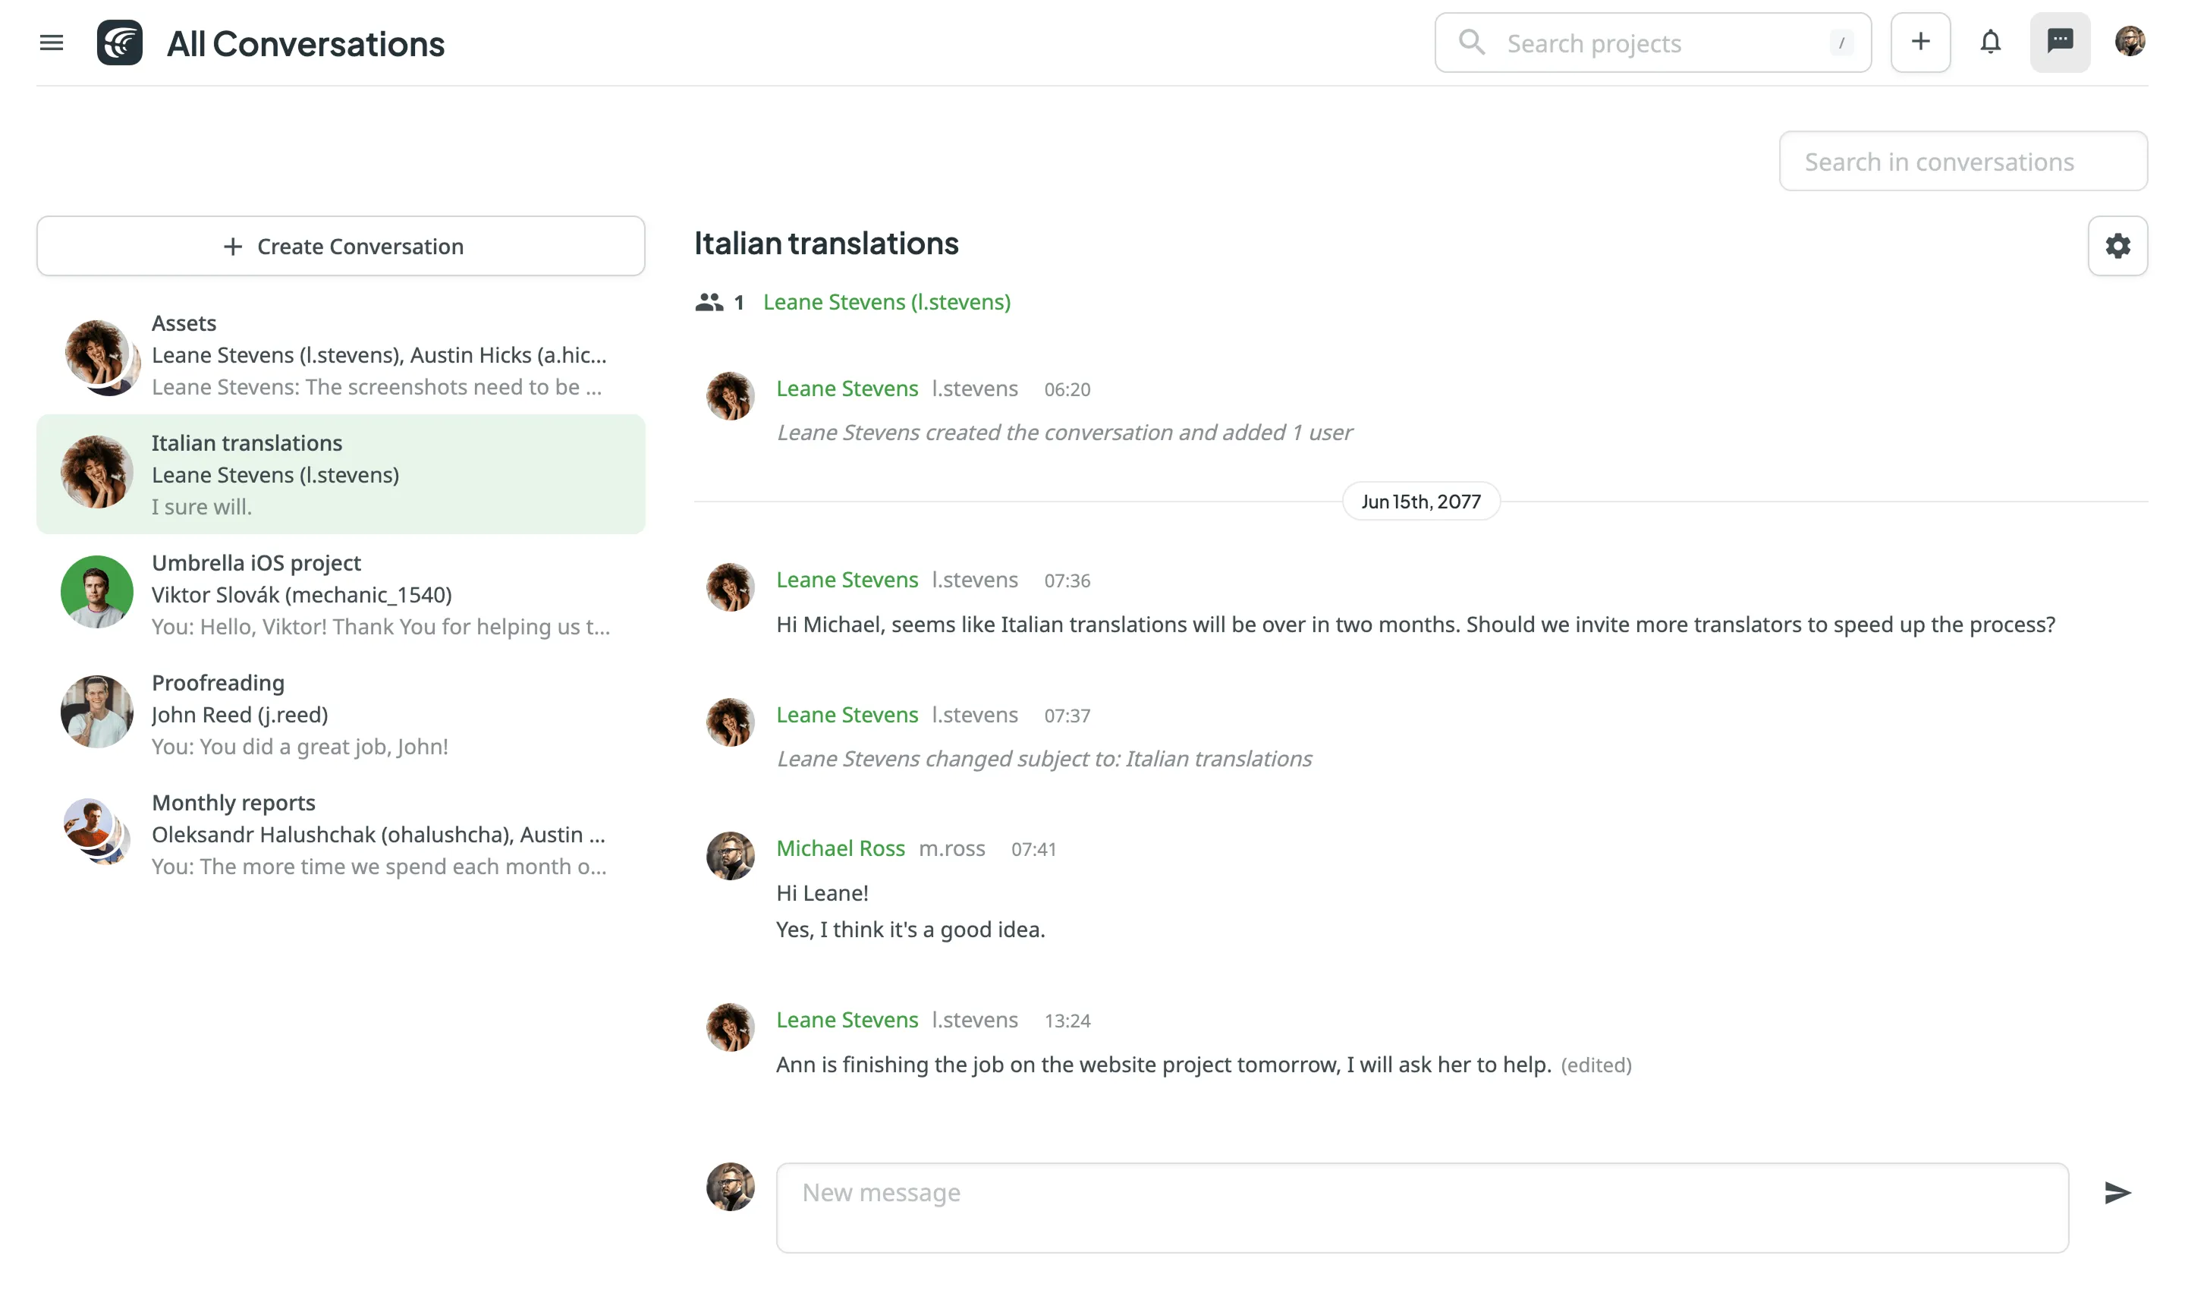
Task: Click the New message text box
Action: [x=1422, y=1207]
